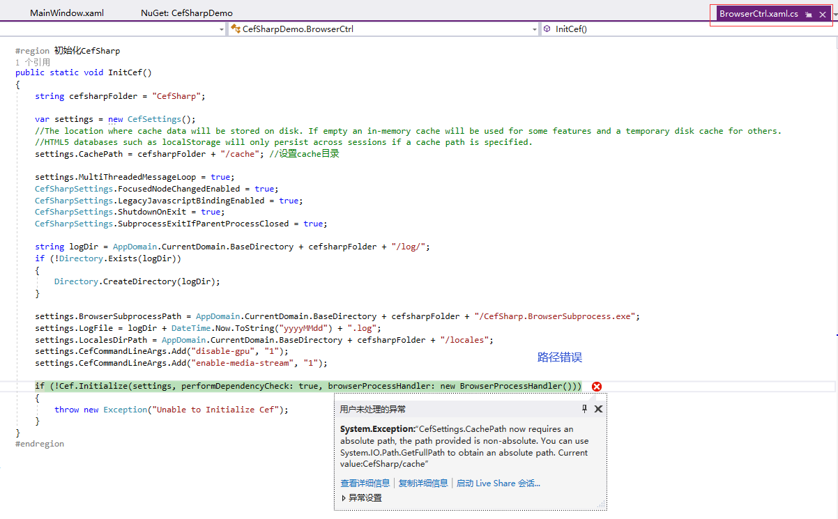The height and width of the screenshot is (519, 838).
Task: Click the ShutdownOnExit = true line
Action: tap(130, 212)
